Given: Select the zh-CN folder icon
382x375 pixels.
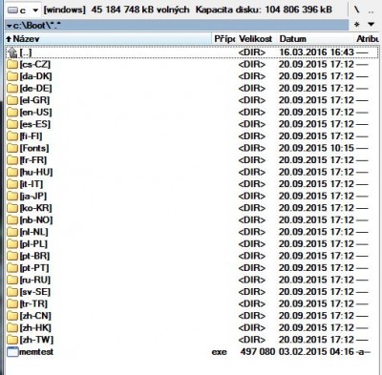Looking at the screenshot, I should (x=12, y=316).
